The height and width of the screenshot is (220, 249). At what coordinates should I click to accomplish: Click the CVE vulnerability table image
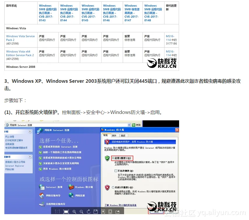tap(92, 36)
